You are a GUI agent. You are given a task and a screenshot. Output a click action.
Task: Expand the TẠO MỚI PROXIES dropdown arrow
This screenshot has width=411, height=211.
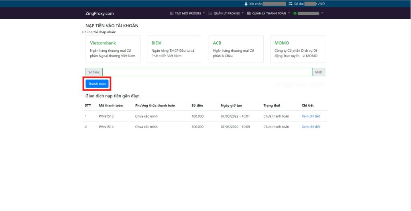pyautogui.click(x=204, y=13)
